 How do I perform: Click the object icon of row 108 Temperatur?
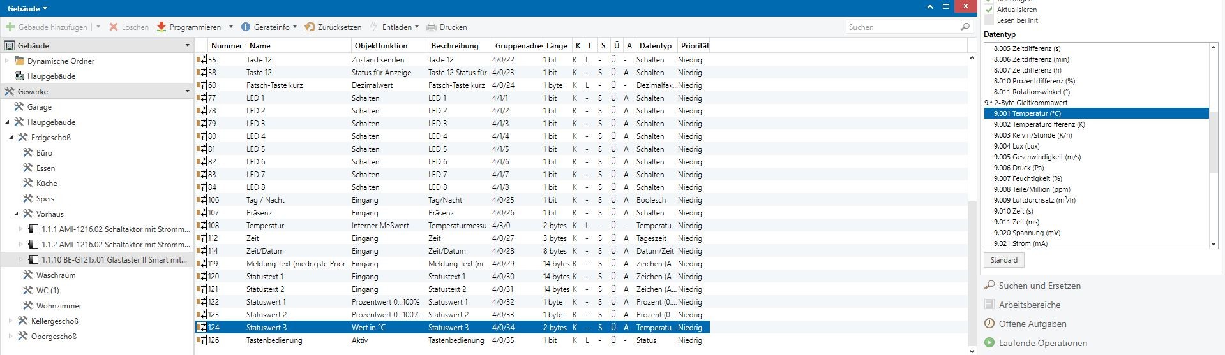(201, 226)
